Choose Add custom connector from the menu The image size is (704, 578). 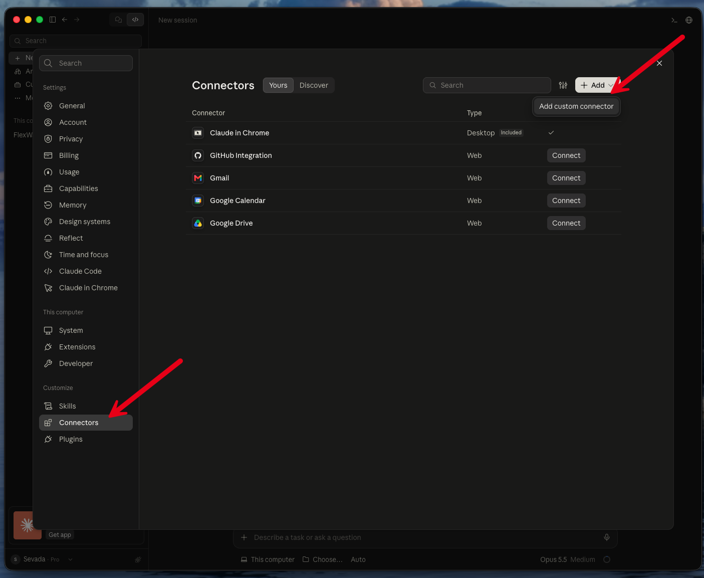click(576, 106)
